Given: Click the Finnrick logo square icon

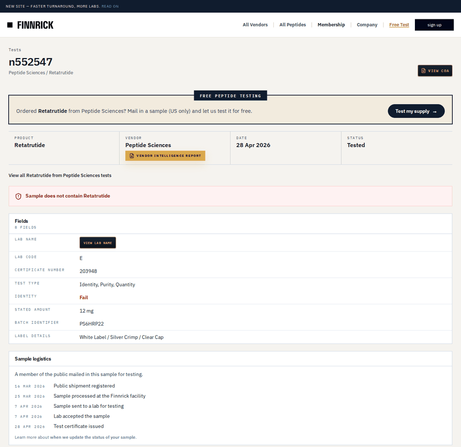Looking at the screenshot, I should (x=10, y=25).
